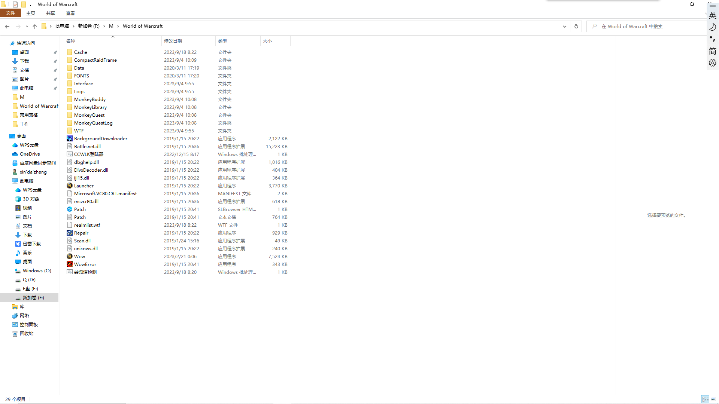Click the refresh button in address bar
The height and width of the screenshot is (404, 719).
(576, 26)
